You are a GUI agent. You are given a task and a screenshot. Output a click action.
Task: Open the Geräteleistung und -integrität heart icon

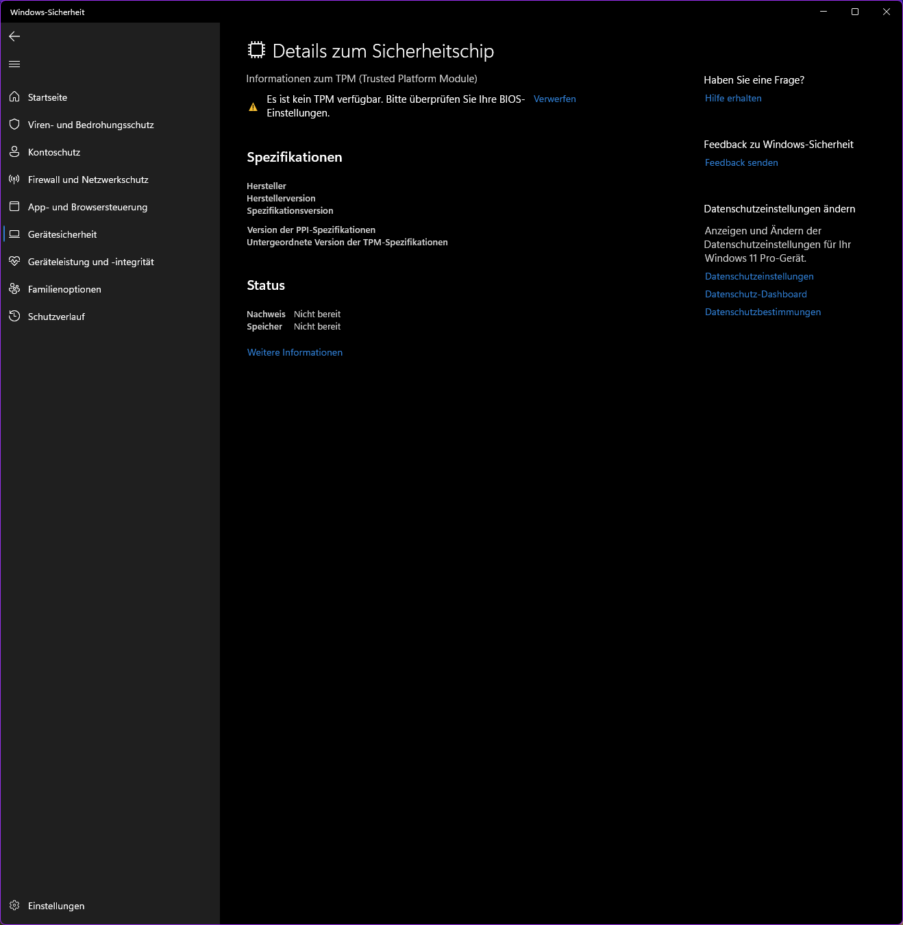point(14,261)
